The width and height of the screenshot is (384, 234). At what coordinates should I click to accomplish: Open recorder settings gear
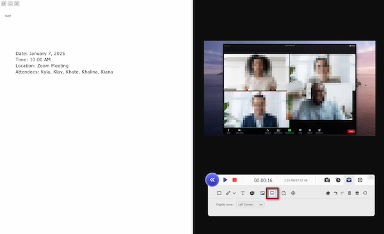tap(360, 180)
